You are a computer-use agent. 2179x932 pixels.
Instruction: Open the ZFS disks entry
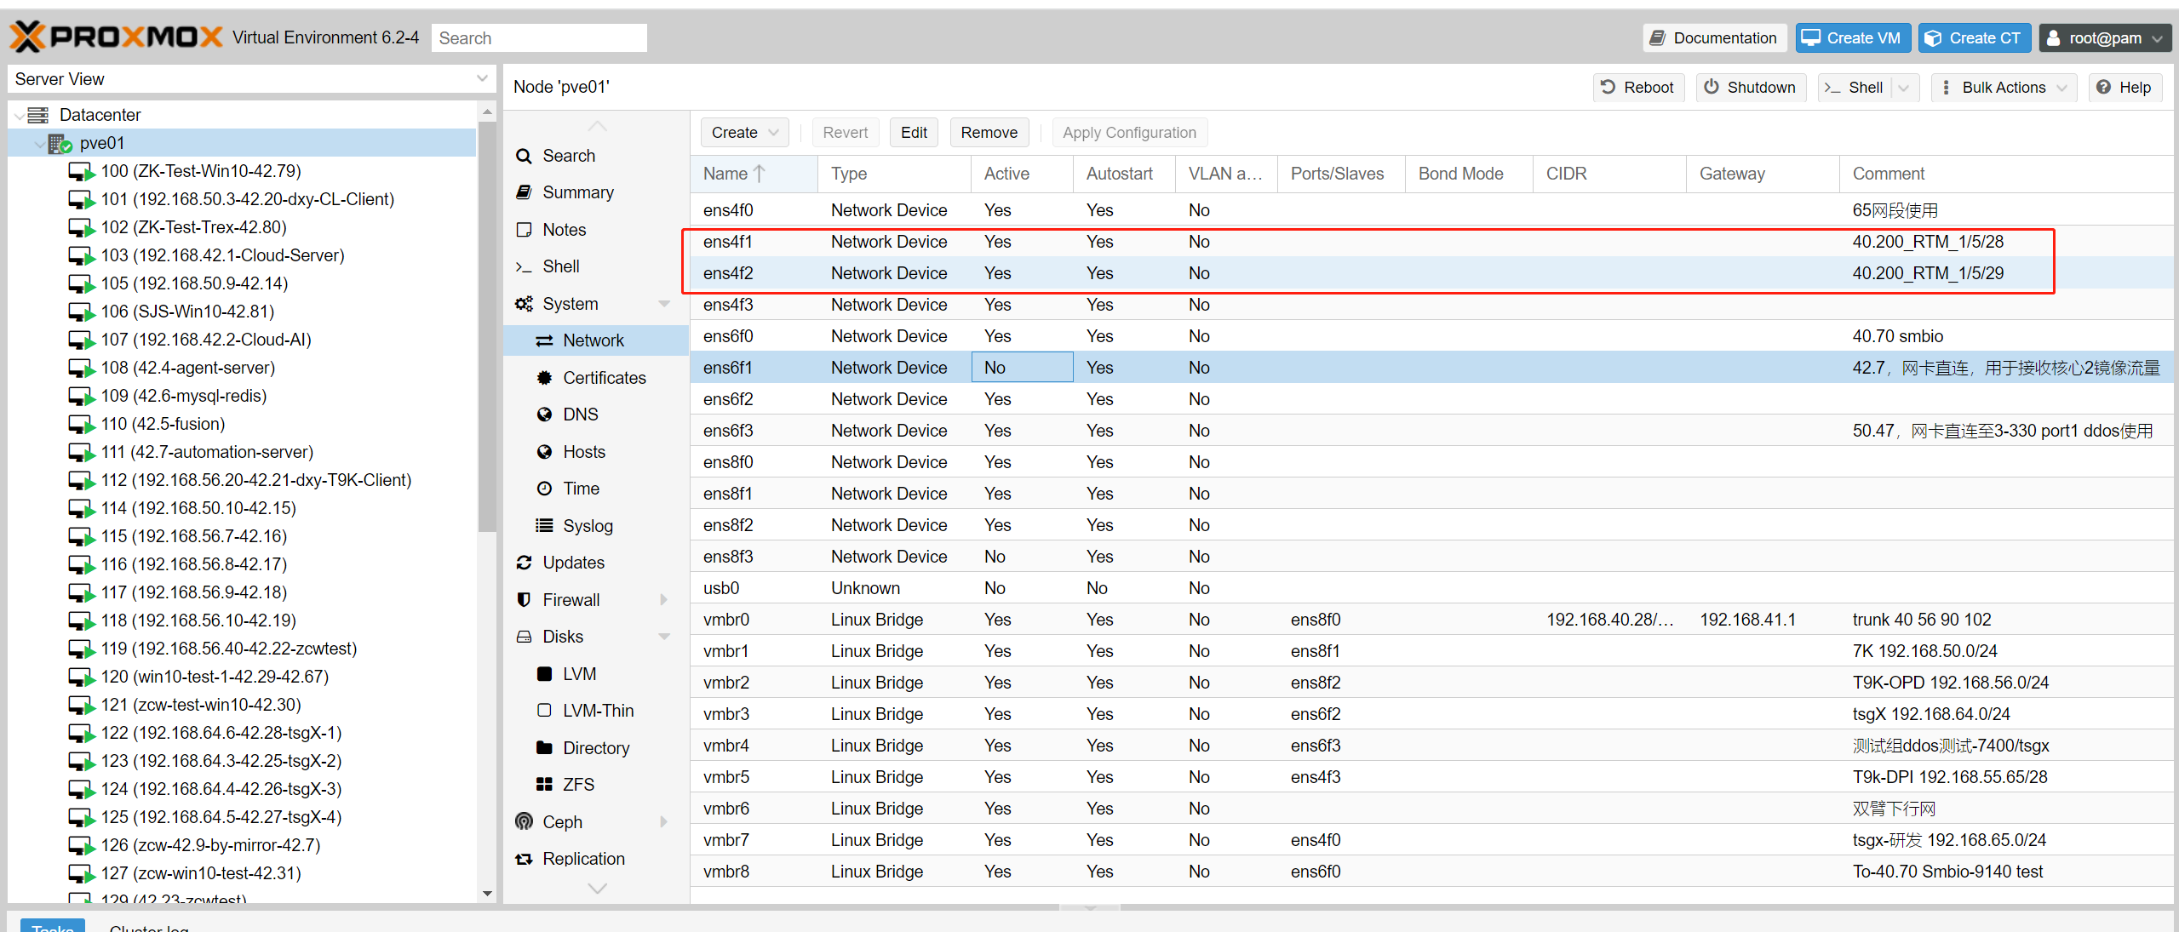578,784
